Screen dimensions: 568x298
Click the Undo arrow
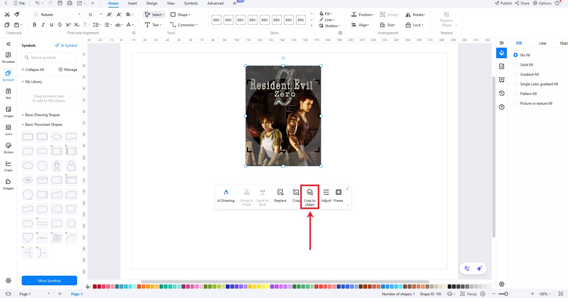(37, 3)
